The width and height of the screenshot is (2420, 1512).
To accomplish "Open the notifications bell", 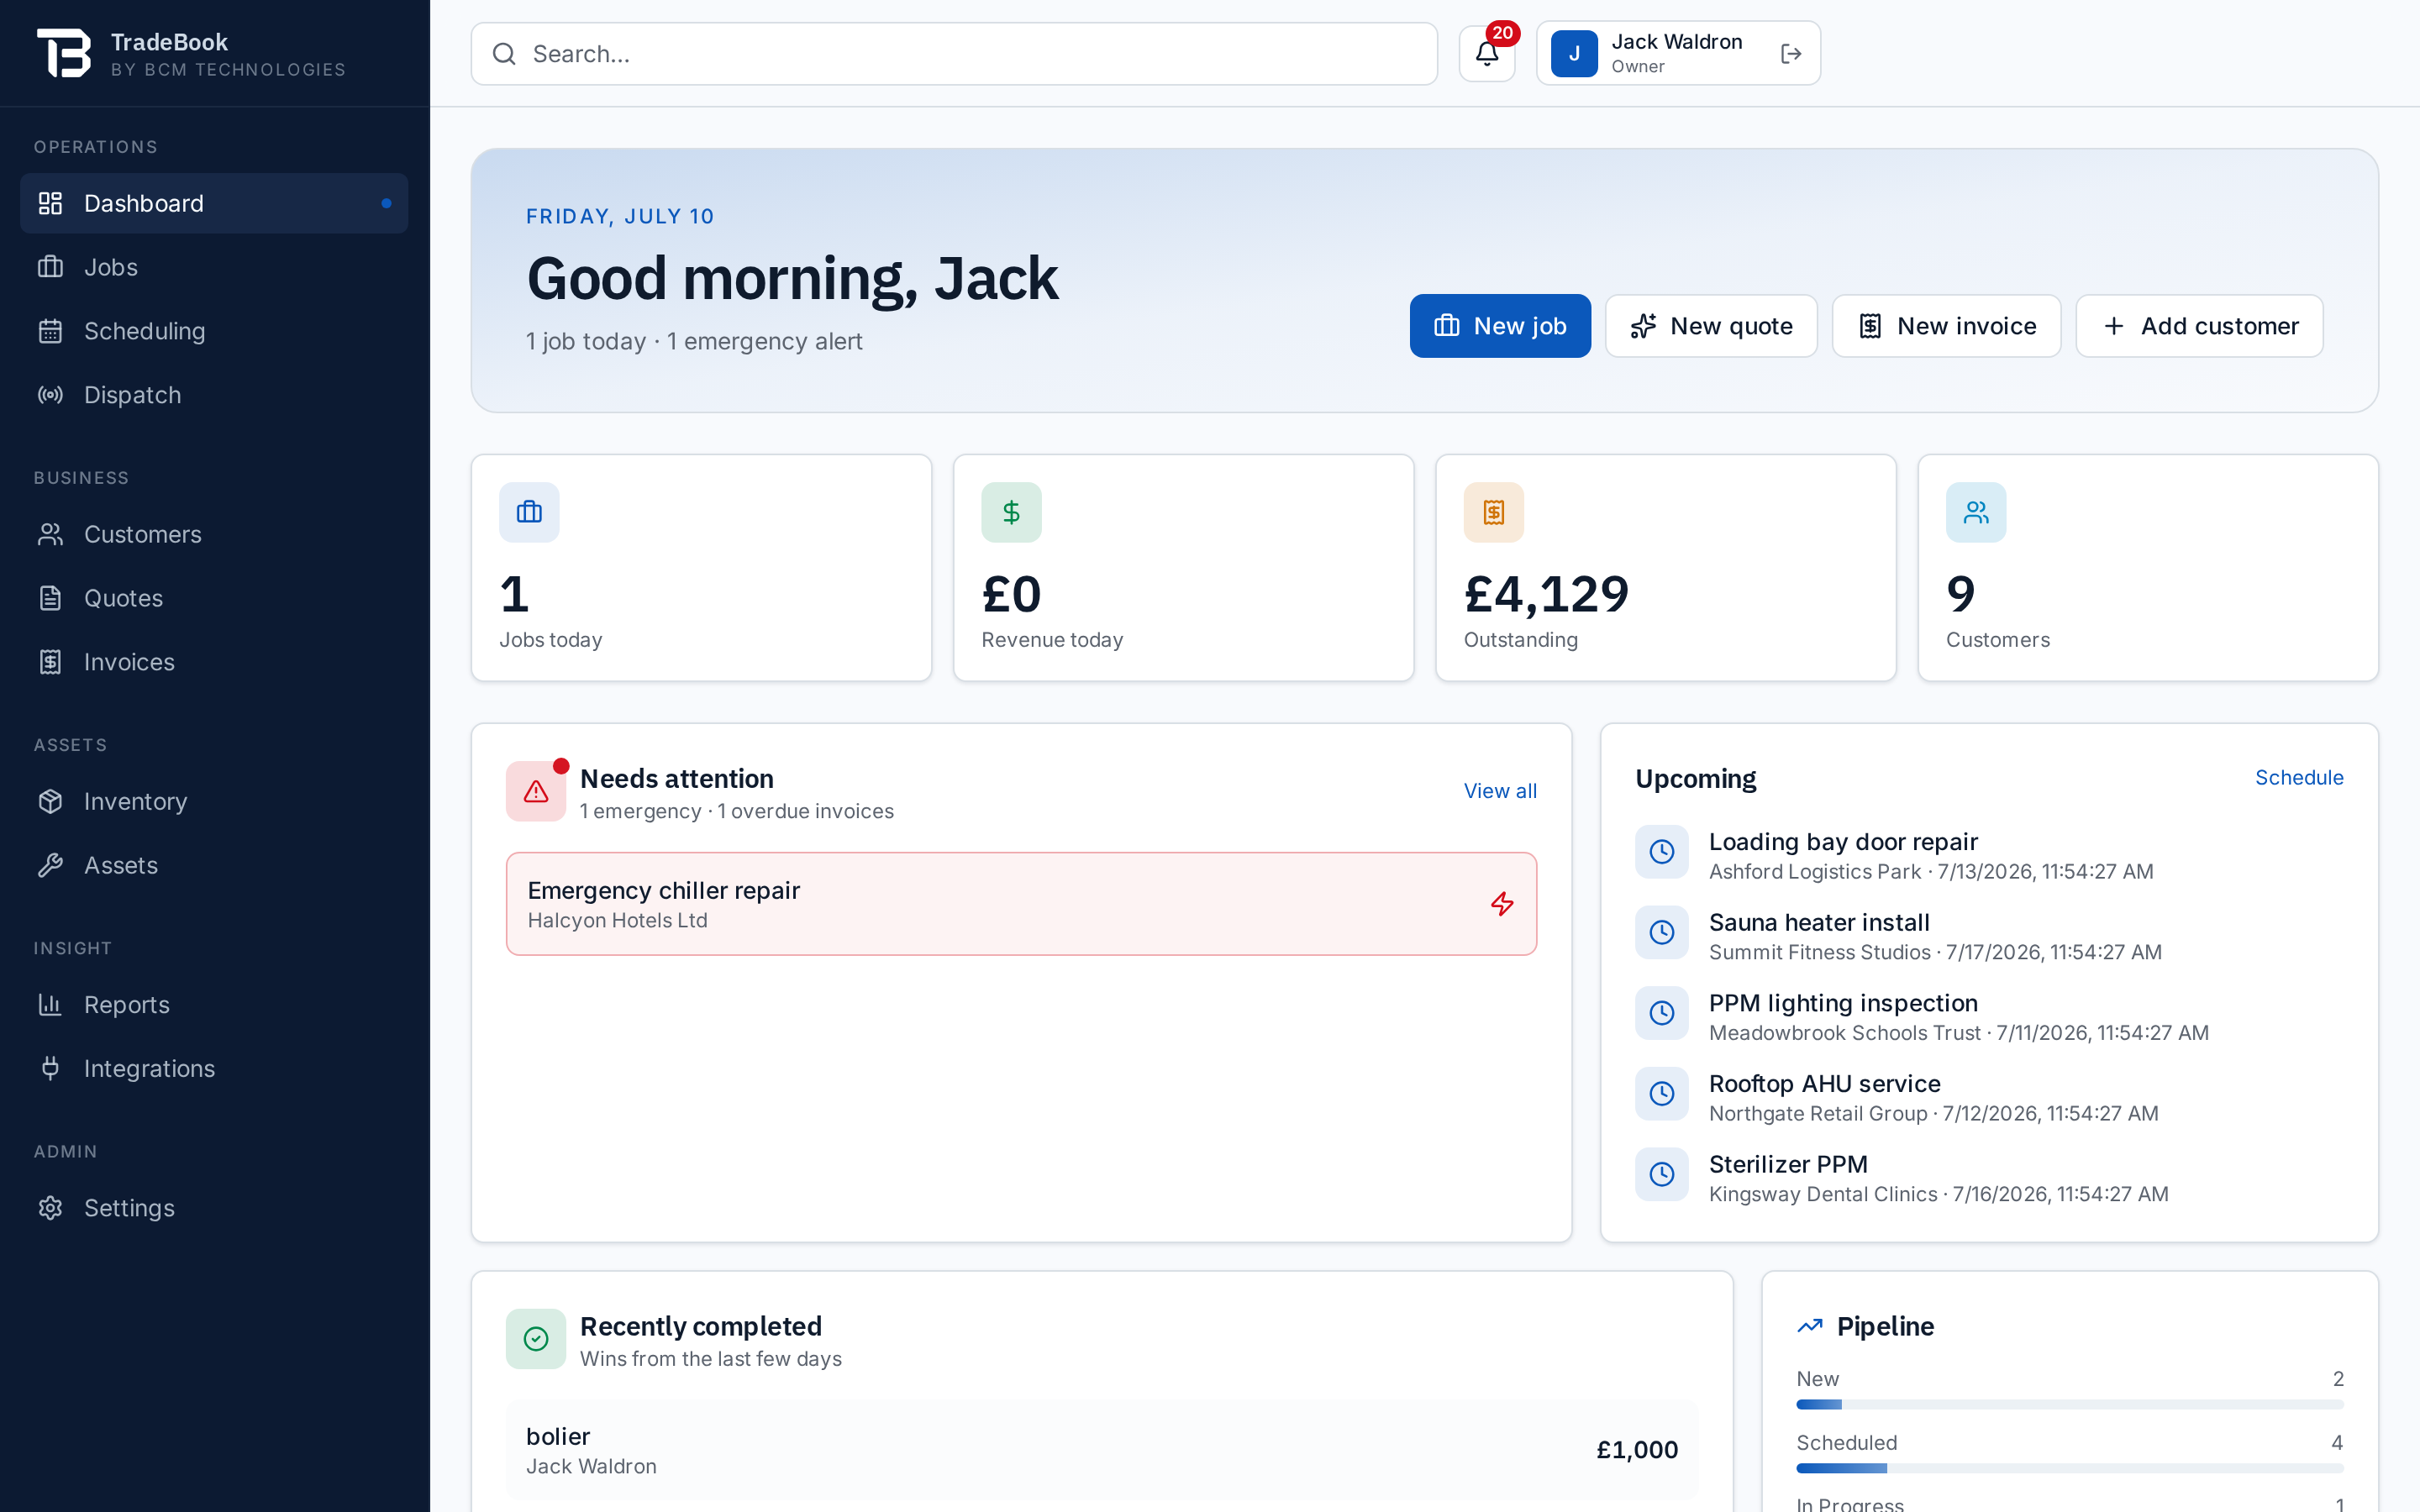I will click(x=1486, y=54).
